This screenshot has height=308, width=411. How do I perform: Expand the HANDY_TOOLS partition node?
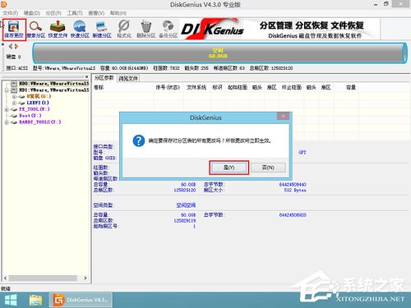(7, 122)
